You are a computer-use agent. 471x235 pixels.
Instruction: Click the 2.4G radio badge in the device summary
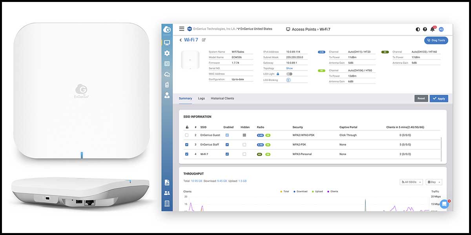point(321,52)
